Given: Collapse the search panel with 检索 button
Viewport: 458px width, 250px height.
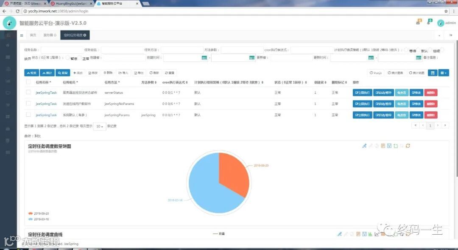Looking at the screenshot, I should click(31, 73).
